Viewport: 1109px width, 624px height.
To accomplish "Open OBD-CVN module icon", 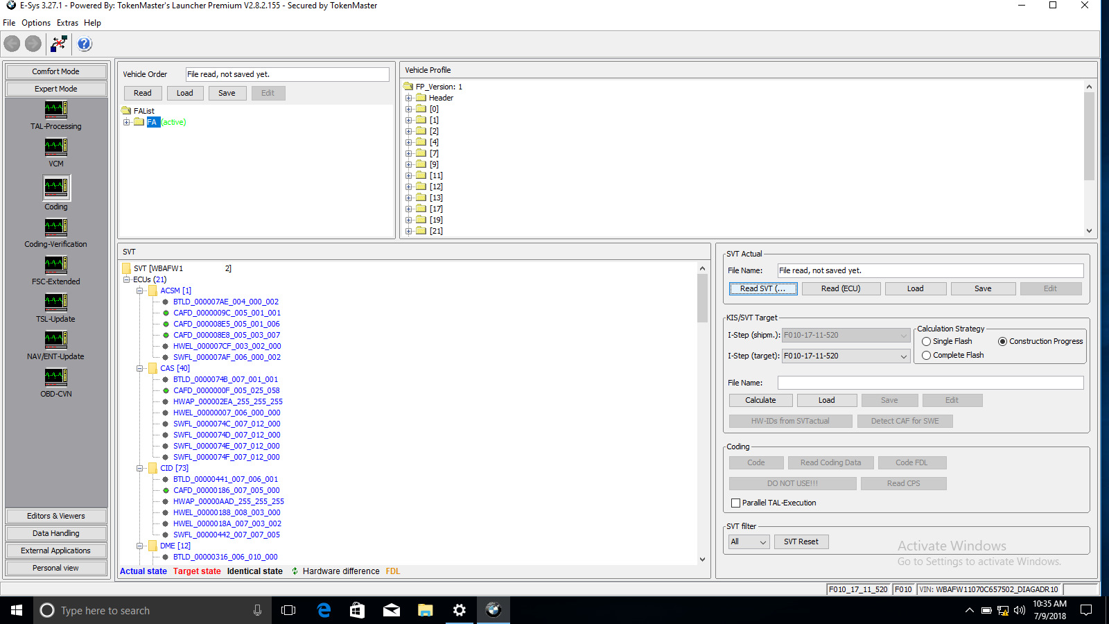I will pyautogui.click(x=56, y=377).
